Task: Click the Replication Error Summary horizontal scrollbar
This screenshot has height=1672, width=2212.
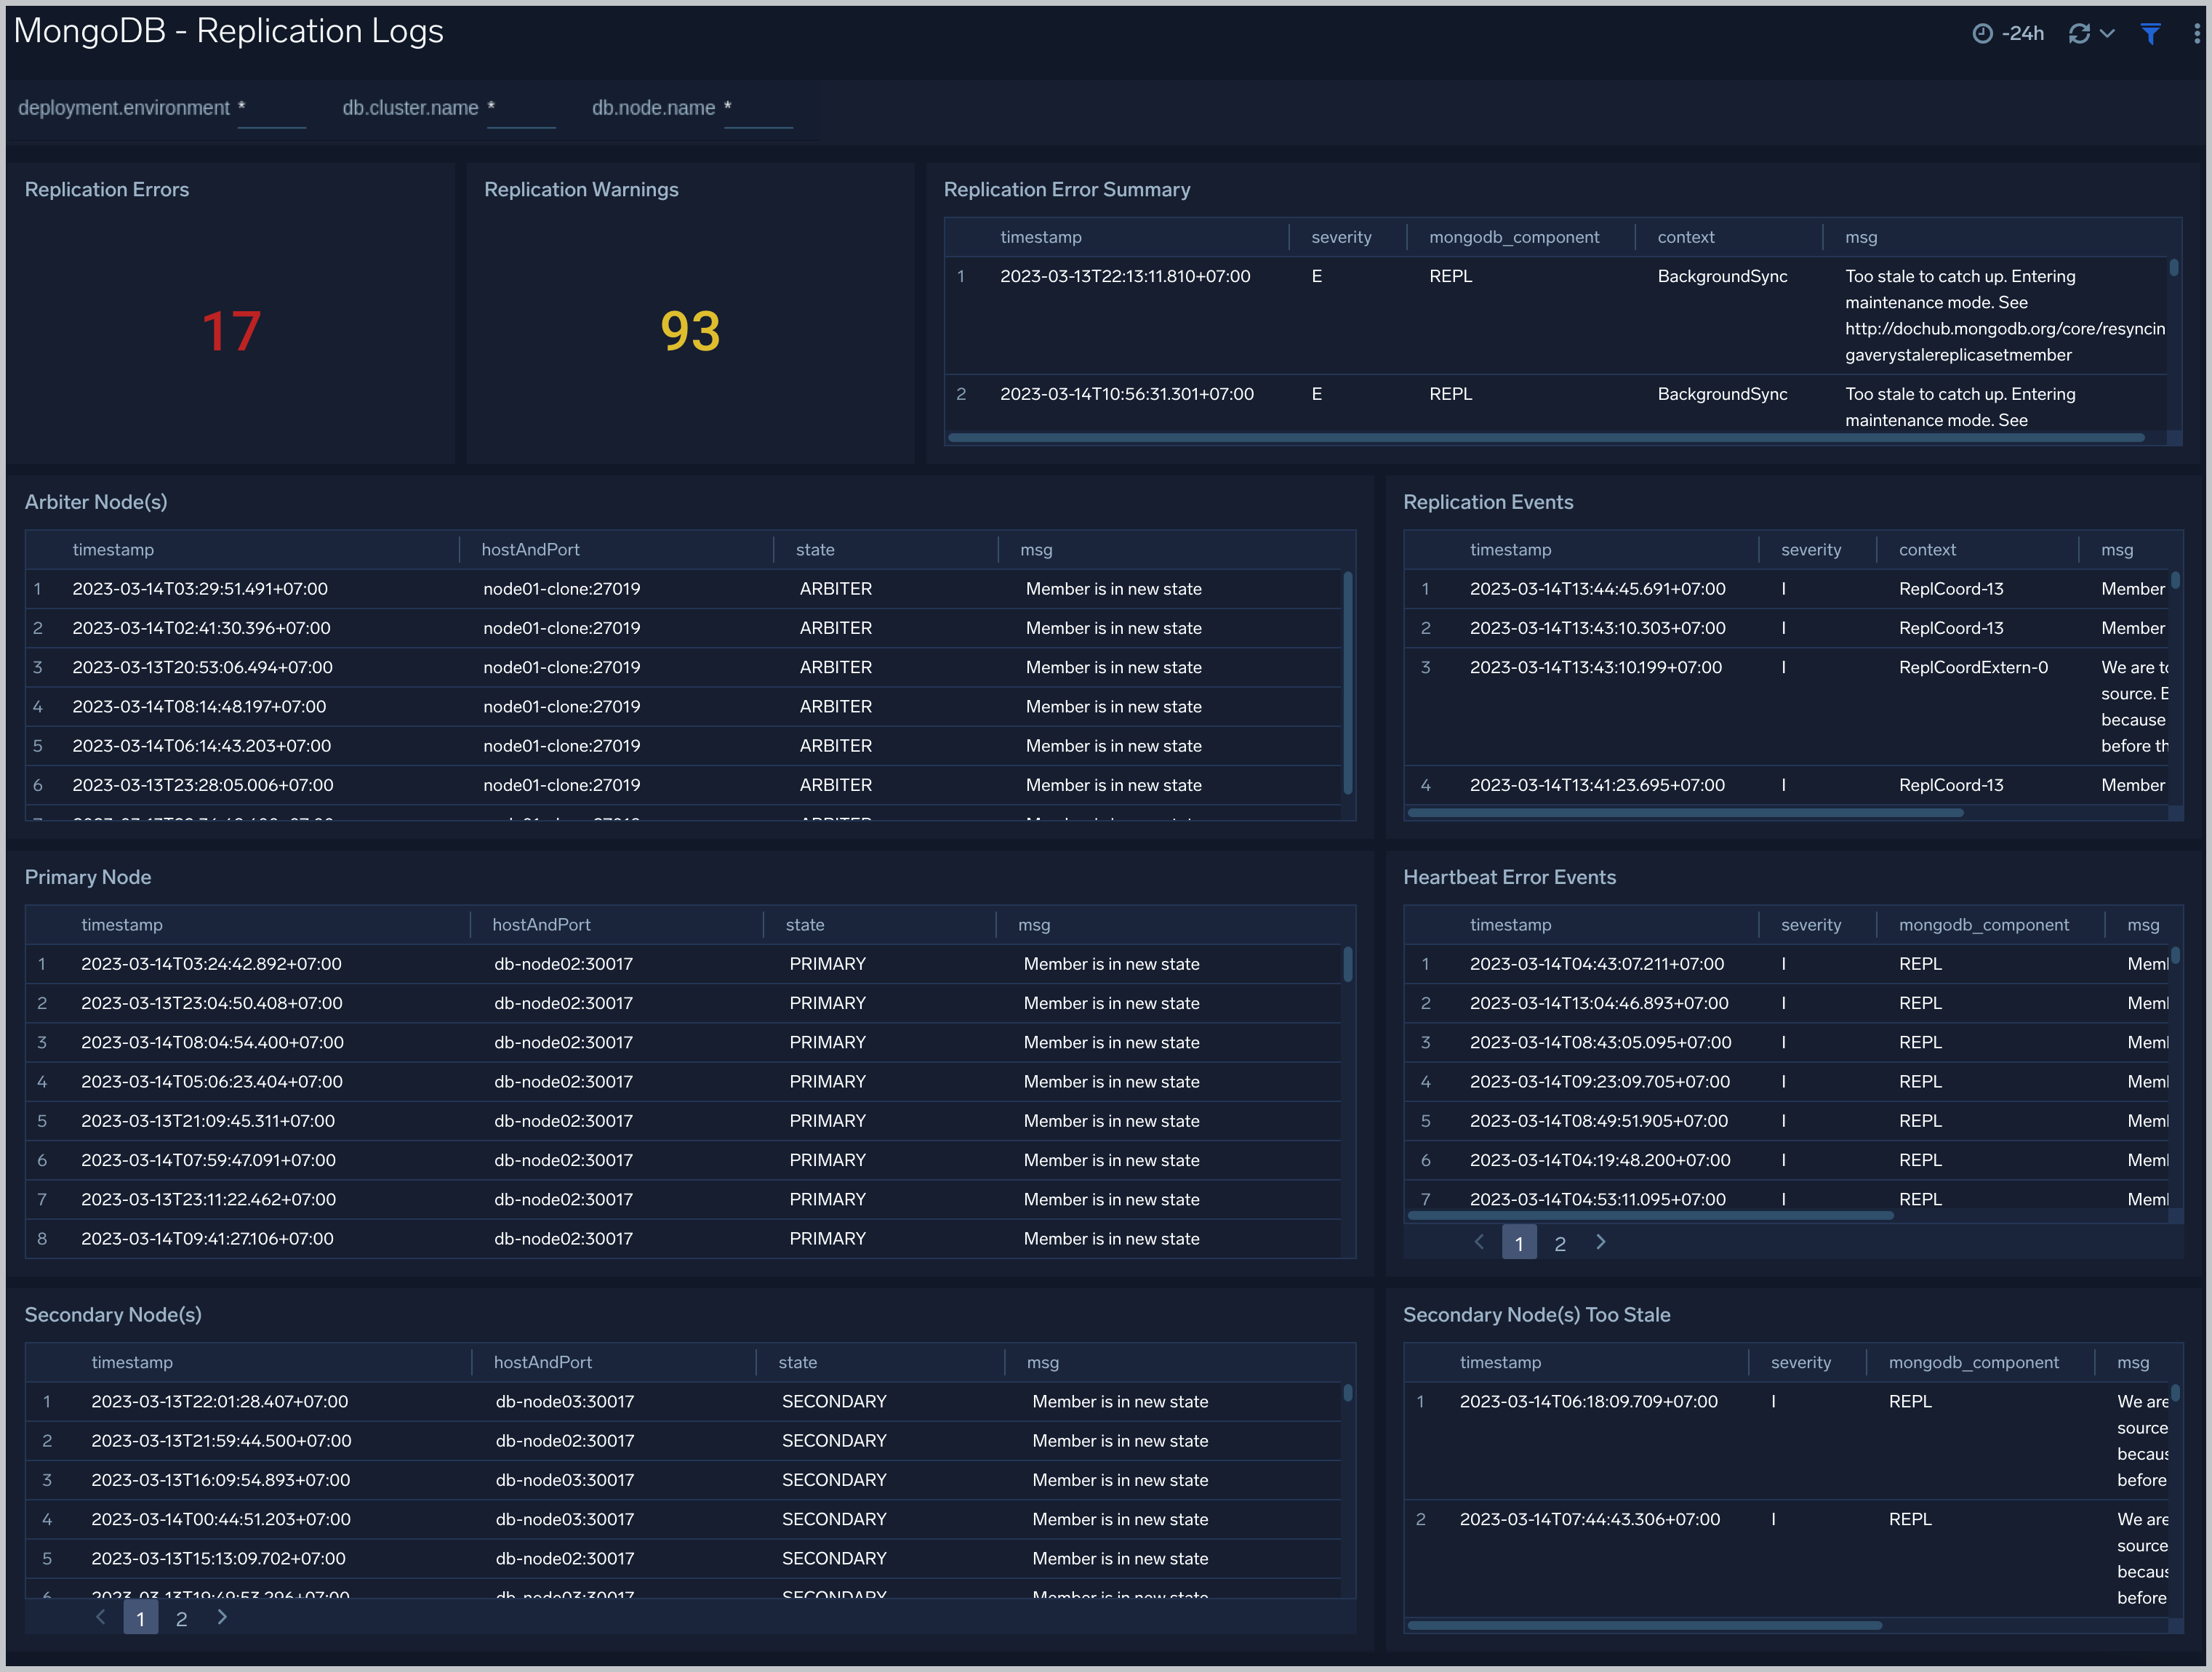Action: [1546, 438]
